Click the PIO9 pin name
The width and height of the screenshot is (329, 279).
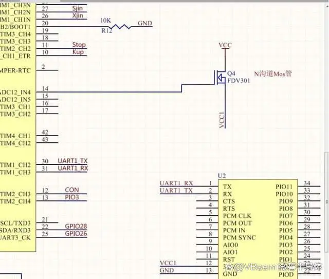[286, 201]
